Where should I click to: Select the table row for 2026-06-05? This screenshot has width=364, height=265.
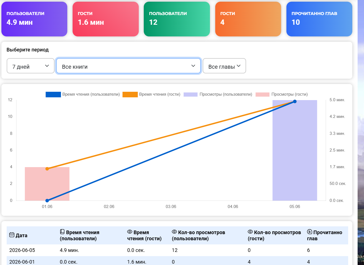coord(177,250)
